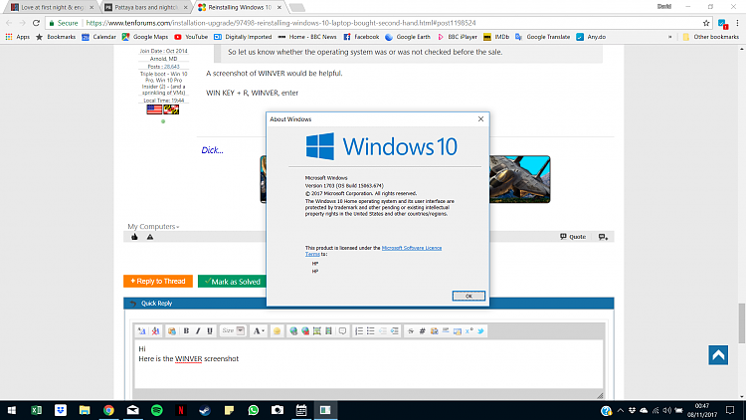Viewport: 746px width, 420px height.
Task: Show hidden system tray icons chevron
Action: click(x=621, y=410)
